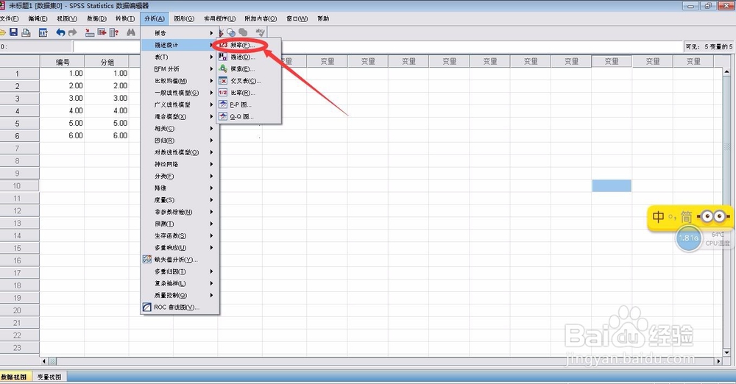This screenshot has width=736, height=384.
Task: Expand the 降维 submenu
Action: (180, 188)
